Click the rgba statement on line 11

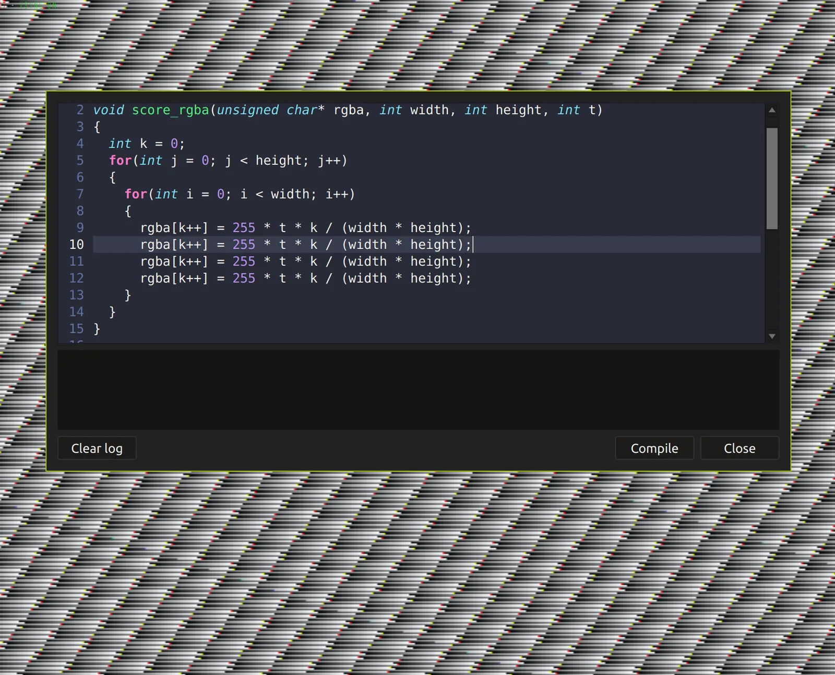pos(306,261)
